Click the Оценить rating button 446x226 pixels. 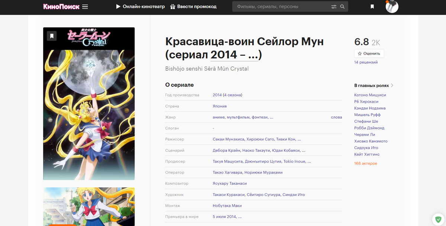tap(369, 54)
